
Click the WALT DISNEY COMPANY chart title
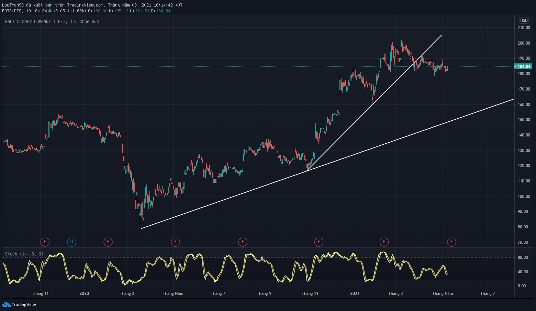(x=52, y=22)
